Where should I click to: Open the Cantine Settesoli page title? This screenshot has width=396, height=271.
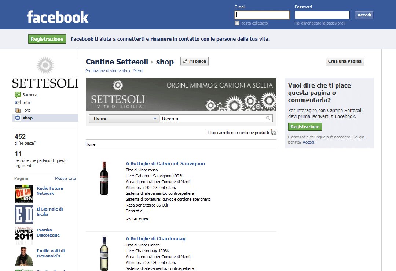117,62
